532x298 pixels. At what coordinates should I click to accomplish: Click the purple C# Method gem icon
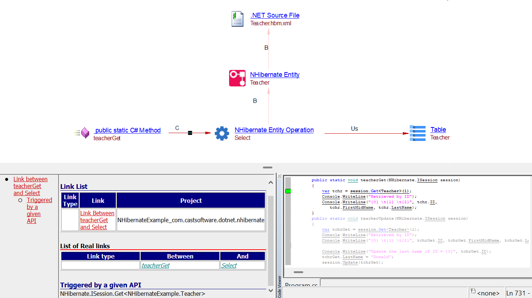coord(85,133)
